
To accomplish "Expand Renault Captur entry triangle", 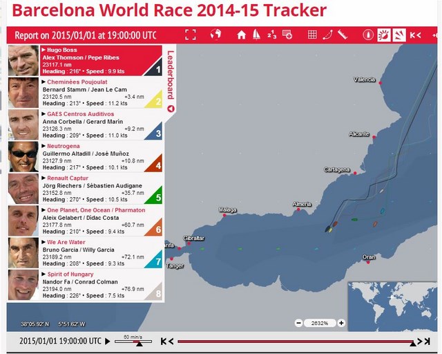I will coord(44,178).
